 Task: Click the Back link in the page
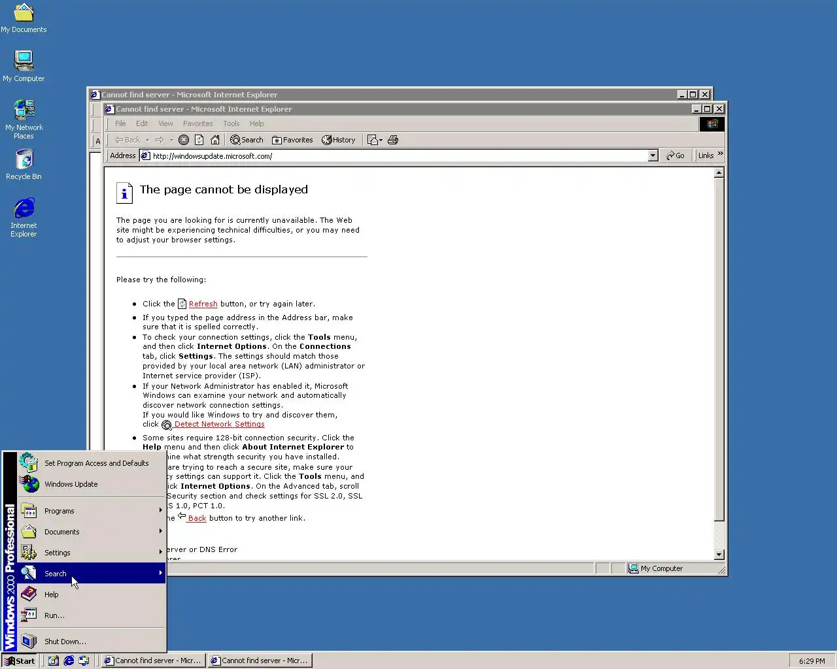[x=197, y=518]
